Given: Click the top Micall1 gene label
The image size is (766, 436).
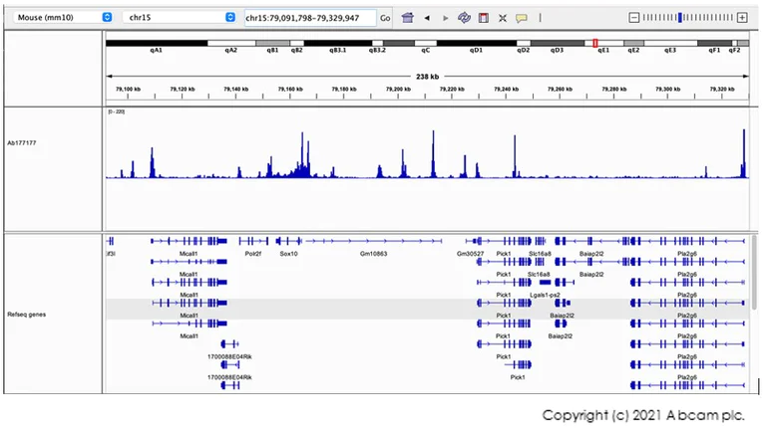Looking at the screenshot, I should (x=189, y=254).
